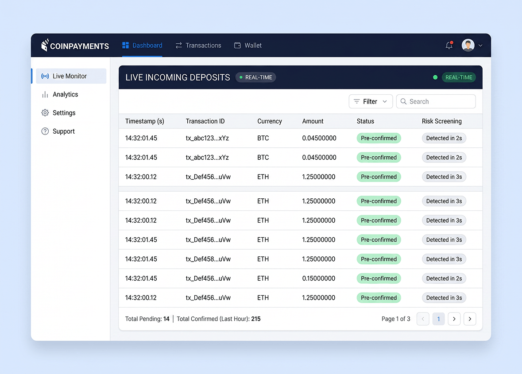Open the Support help icon

(x=45, y=131)
